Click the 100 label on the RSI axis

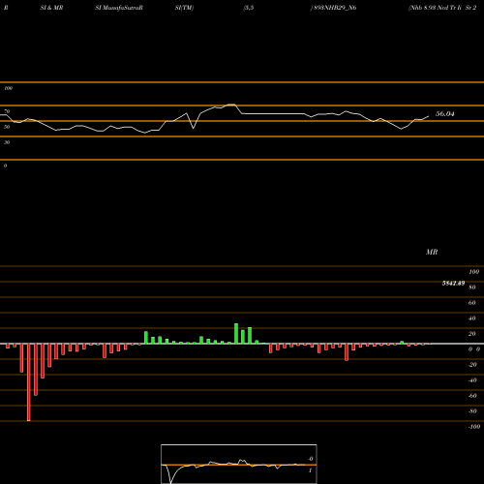point(8,88)
